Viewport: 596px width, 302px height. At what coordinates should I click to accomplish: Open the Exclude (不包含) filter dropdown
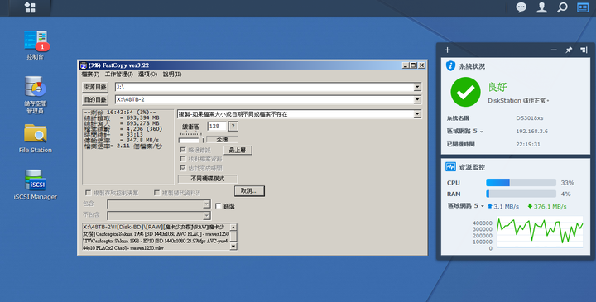tap(206, 216)
